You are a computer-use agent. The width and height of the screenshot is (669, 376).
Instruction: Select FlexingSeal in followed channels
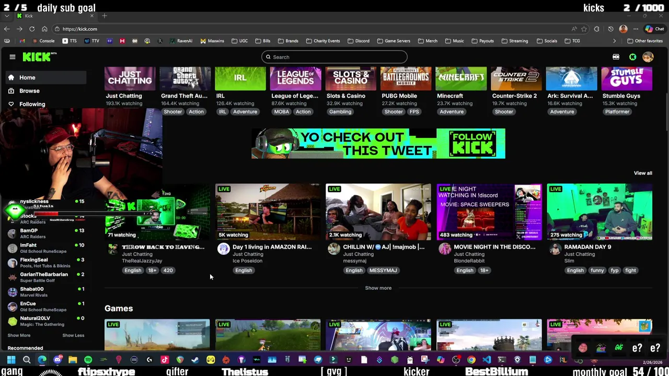coord(45,262)
